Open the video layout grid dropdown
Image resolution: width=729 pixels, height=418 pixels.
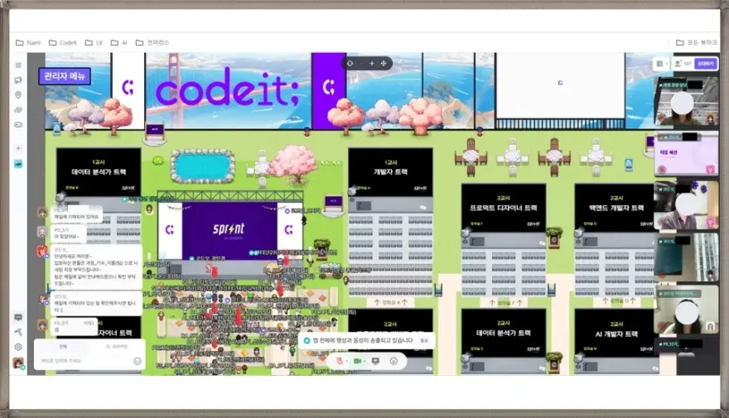(661, 63)
